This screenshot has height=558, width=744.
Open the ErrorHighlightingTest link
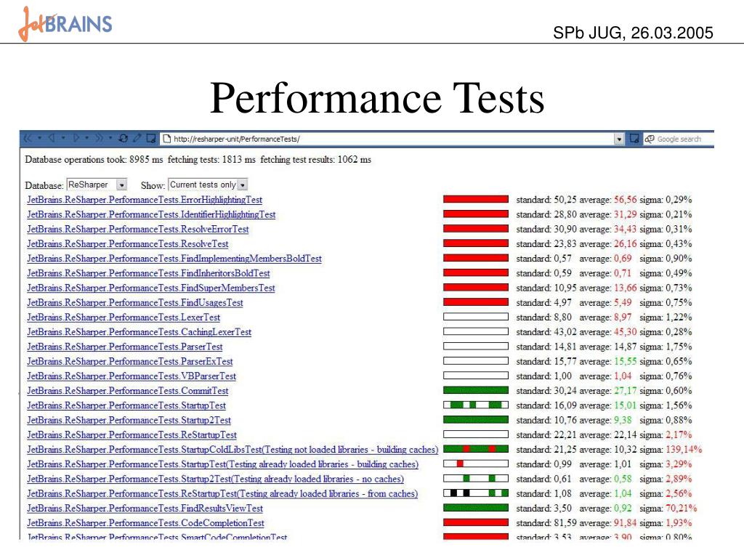145,200
